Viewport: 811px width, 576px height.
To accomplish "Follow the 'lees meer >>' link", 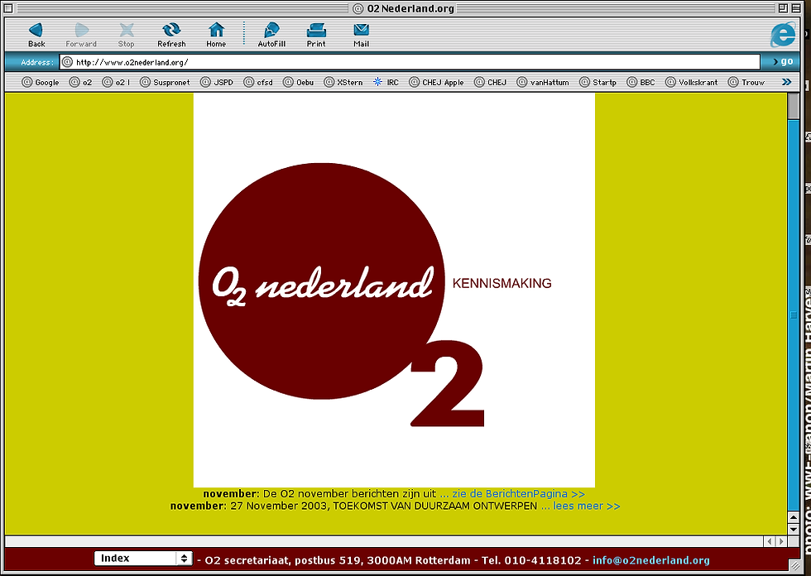I will (587, 506).
